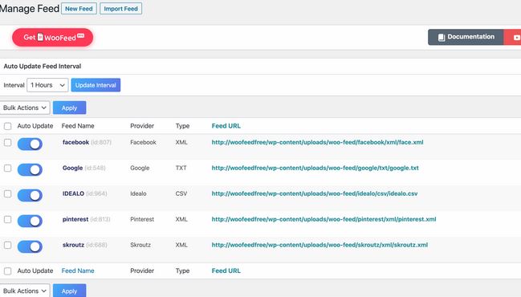Open the skroutz.xml feed URL

pos(320,245)
